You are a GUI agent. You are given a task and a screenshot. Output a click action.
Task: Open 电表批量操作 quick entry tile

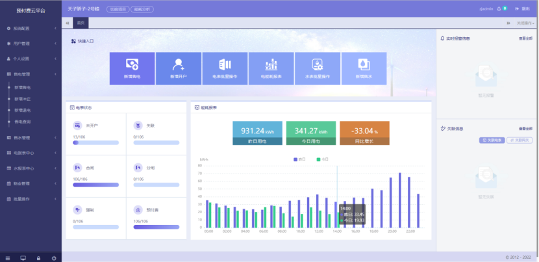pos(225,68)
